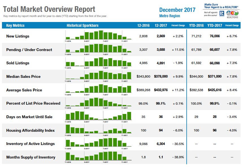
Task: Click the REALTOR R logo icon
Action: point(222,14)
